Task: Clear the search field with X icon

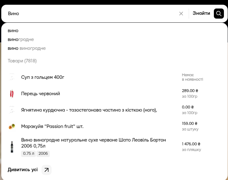Action: pyautogui.click(x=181, y=14)
